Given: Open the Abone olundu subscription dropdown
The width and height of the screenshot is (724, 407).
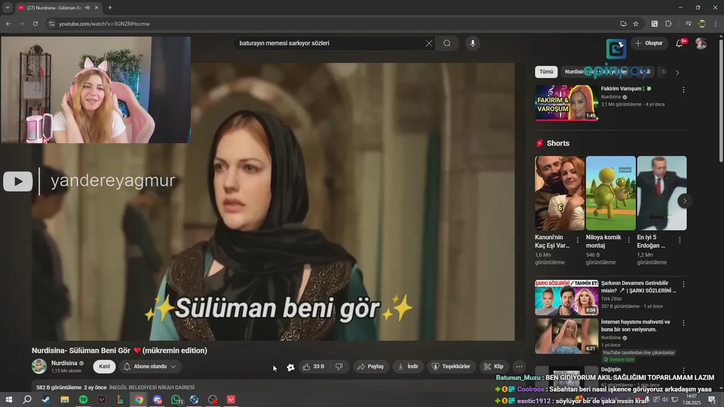Looking at the screenshot, I should pyautogui.click(x=150, y=366).
